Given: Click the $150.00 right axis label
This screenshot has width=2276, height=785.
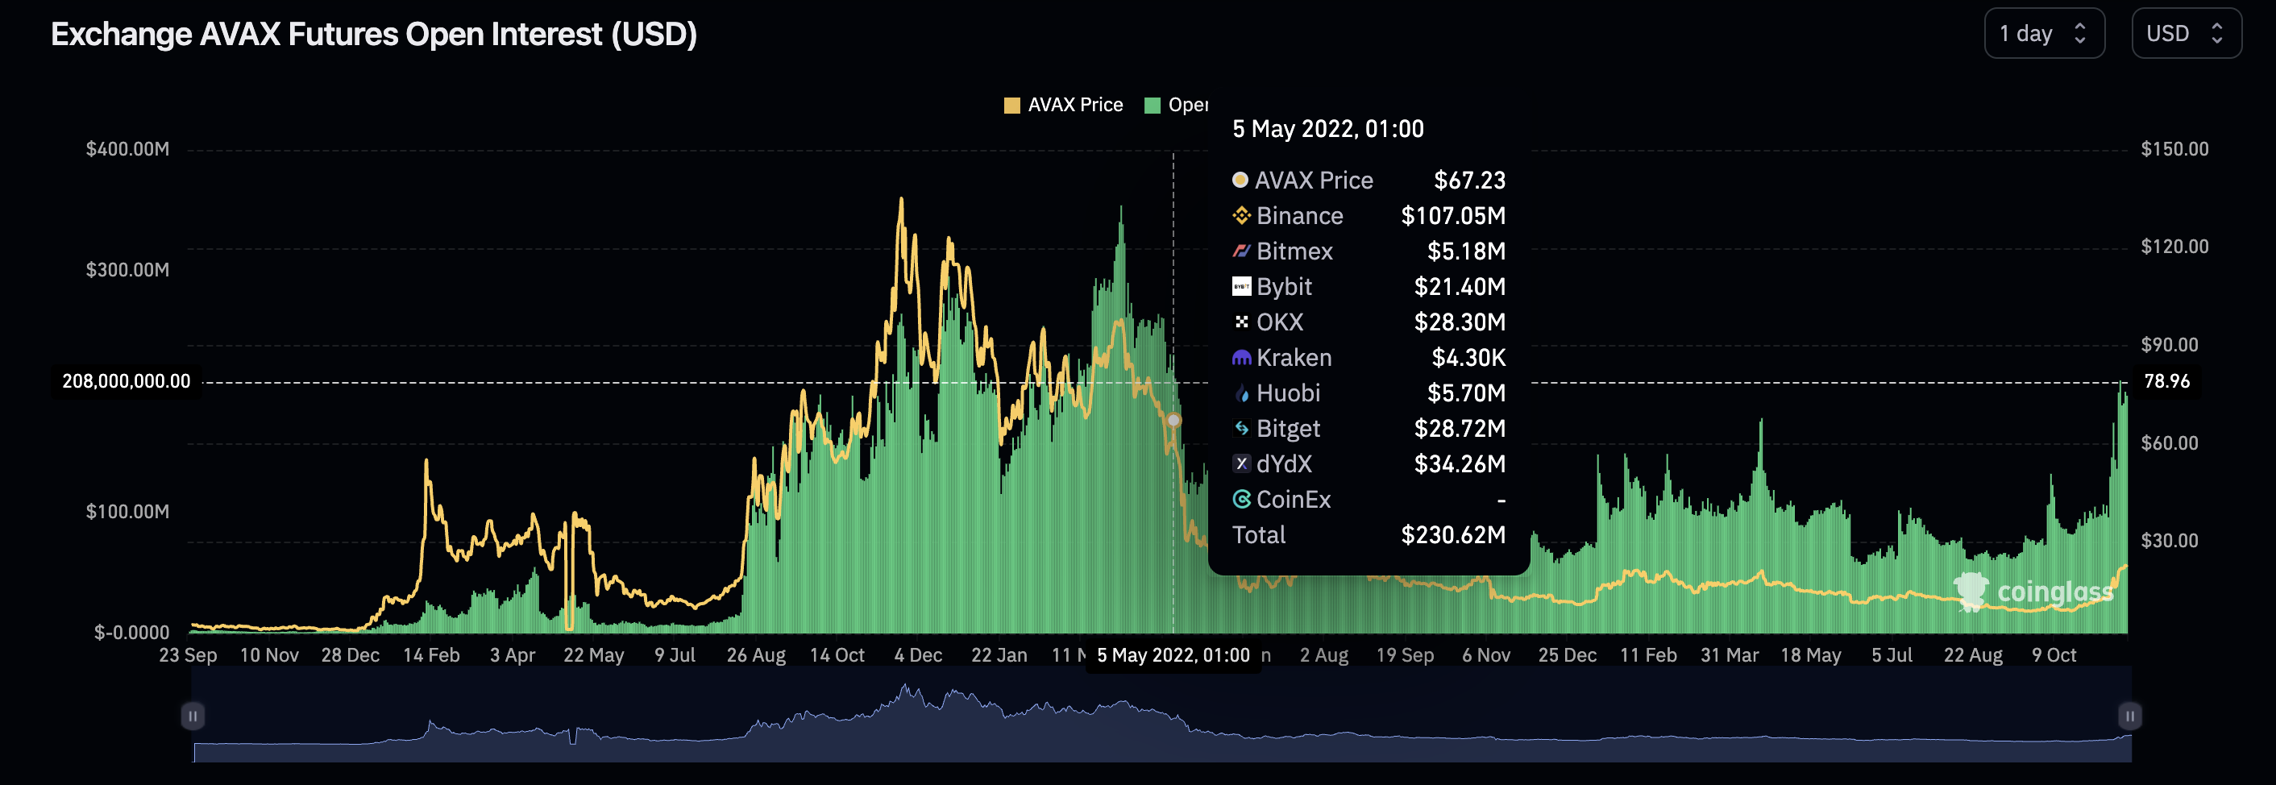Looking at the screenshot, I should point(2174,148).
